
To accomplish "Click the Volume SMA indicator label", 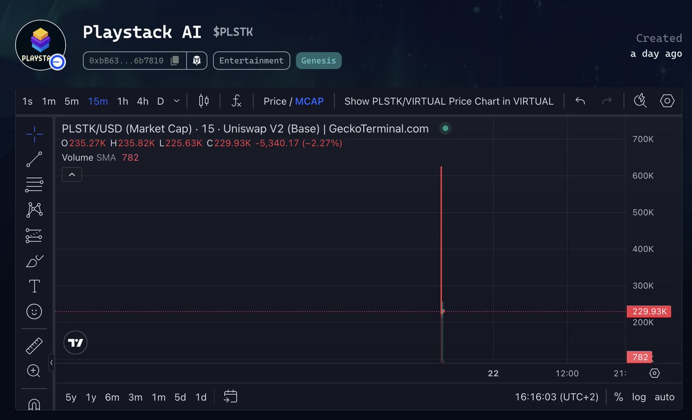I will (89, 157).
